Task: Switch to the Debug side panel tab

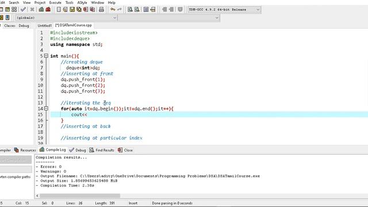Action: [x=24, y=25]
